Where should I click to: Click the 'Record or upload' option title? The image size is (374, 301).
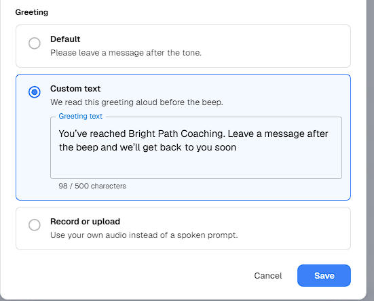85,222
